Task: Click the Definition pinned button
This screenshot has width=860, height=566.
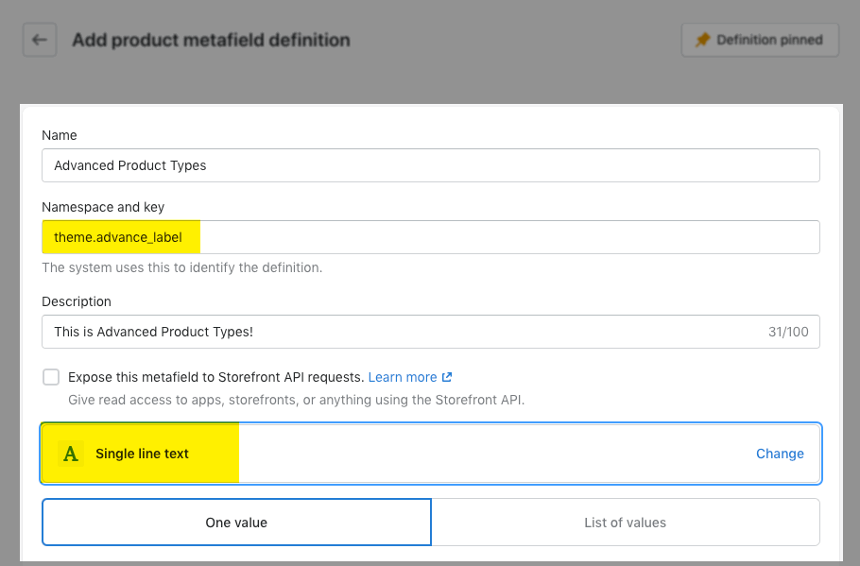Action: (760, 40)
